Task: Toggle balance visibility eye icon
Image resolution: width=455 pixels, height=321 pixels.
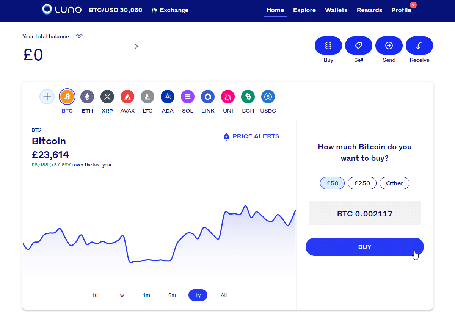Action: pyautogui.click(x=79, y=36)
